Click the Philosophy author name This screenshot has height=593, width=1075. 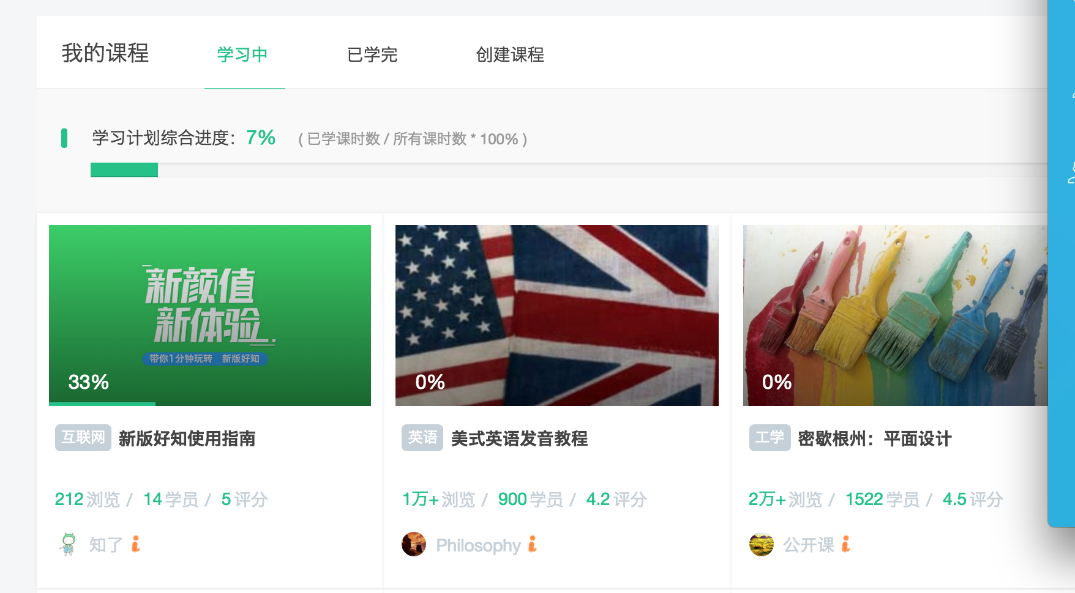(479, 545)
